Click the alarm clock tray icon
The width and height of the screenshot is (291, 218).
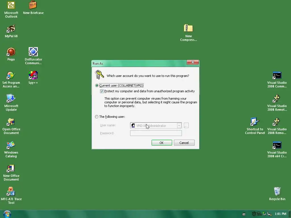254,214
